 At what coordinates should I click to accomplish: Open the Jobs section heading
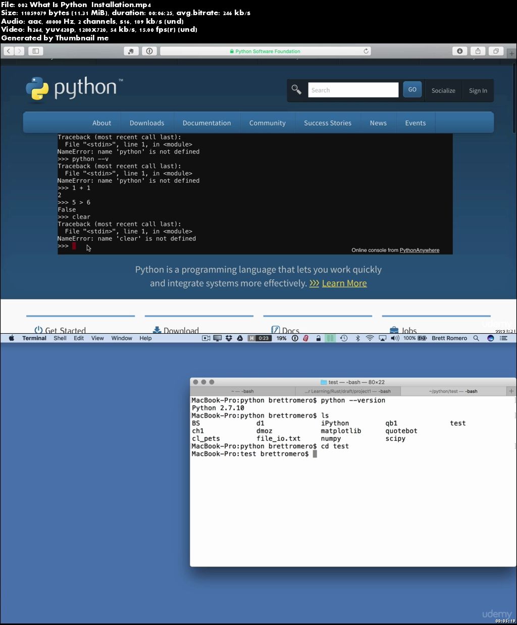[x=403, y=331]
